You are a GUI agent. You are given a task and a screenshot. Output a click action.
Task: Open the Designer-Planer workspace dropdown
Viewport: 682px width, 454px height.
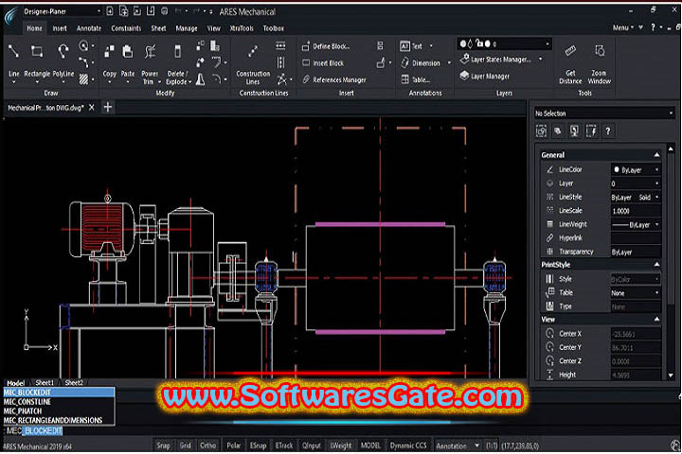click(62, 11)
